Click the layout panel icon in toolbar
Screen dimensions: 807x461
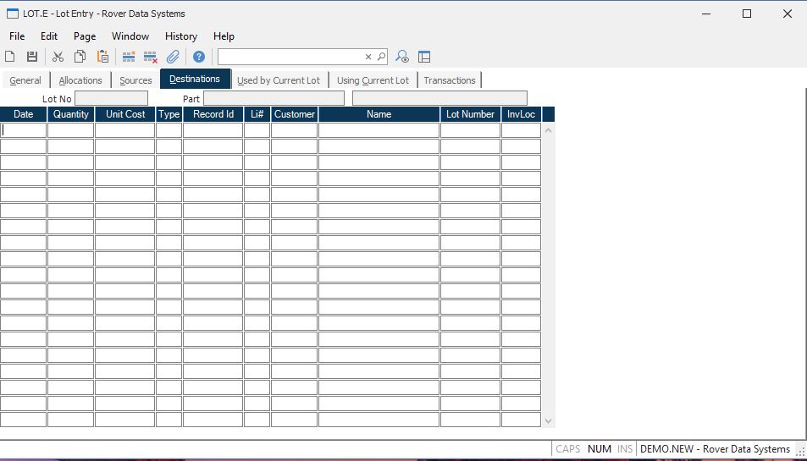tap(424, 57)
